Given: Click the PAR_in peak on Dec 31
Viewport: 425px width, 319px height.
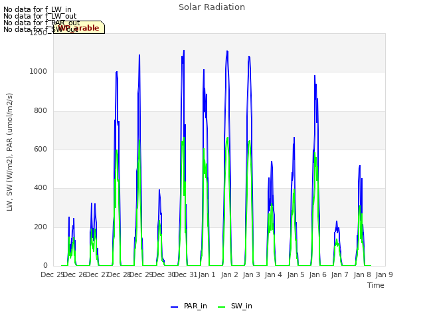Looking at the screenshot, I should (x=184, y=51).
